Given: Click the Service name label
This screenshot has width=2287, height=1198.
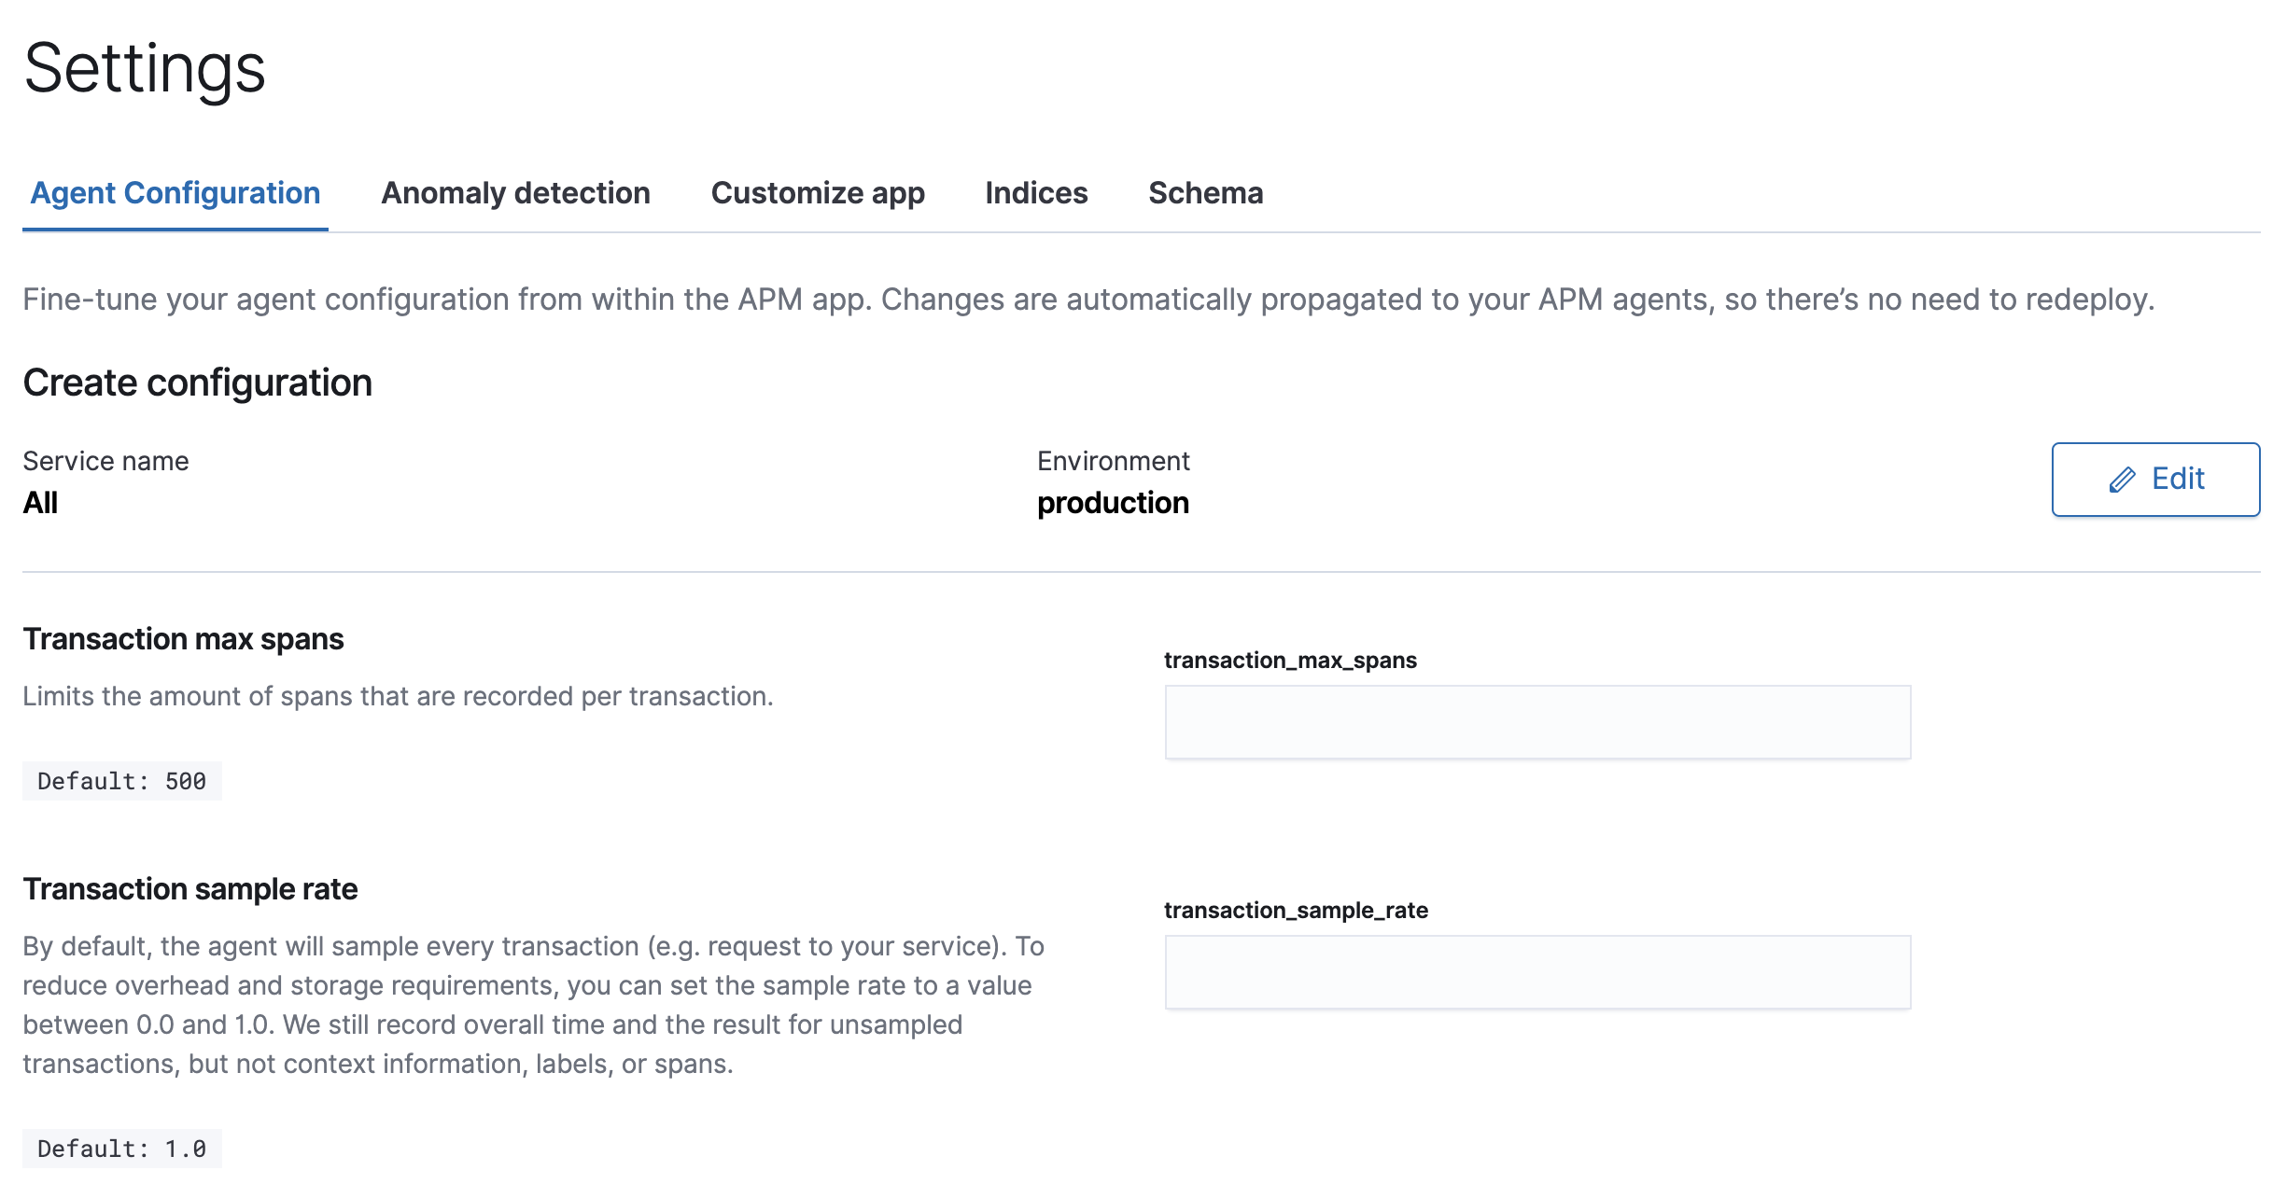Looking at the screenshot, I should tap(105, 460).
